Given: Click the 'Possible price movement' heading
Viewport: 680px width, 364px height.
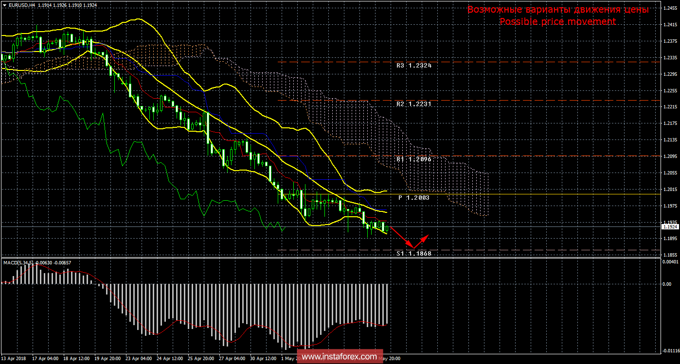Looking at the screenshot, I should 557,22.
